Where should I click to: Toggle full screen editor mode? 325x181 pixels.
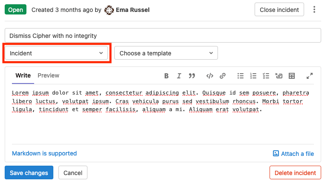pyautogui.click(x=310, y=76)
